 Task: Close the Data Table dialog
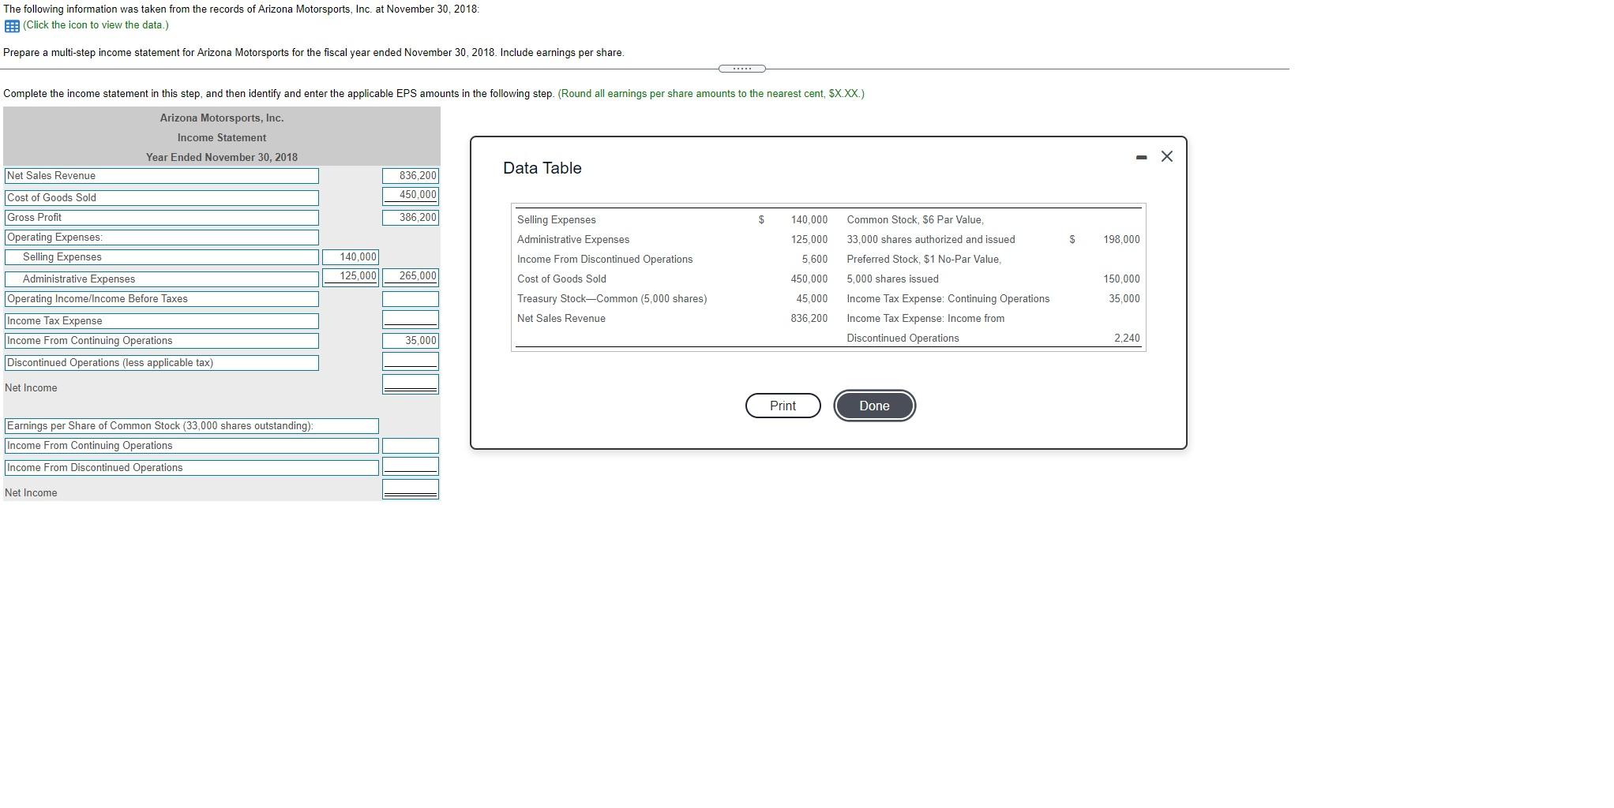1167,156
